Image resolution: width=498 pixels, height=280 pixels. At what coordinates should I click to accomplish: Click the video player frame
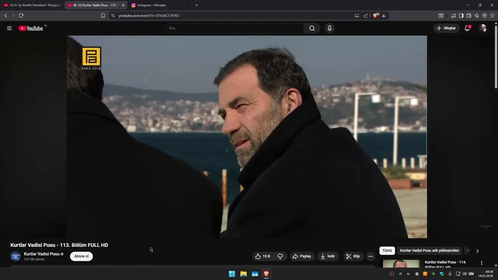coord(247,137)
